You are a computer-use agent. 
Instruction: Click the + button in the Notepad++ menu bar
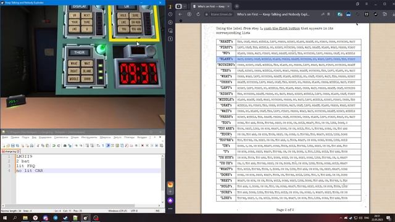pyautogui.click(x=155, y=138)
